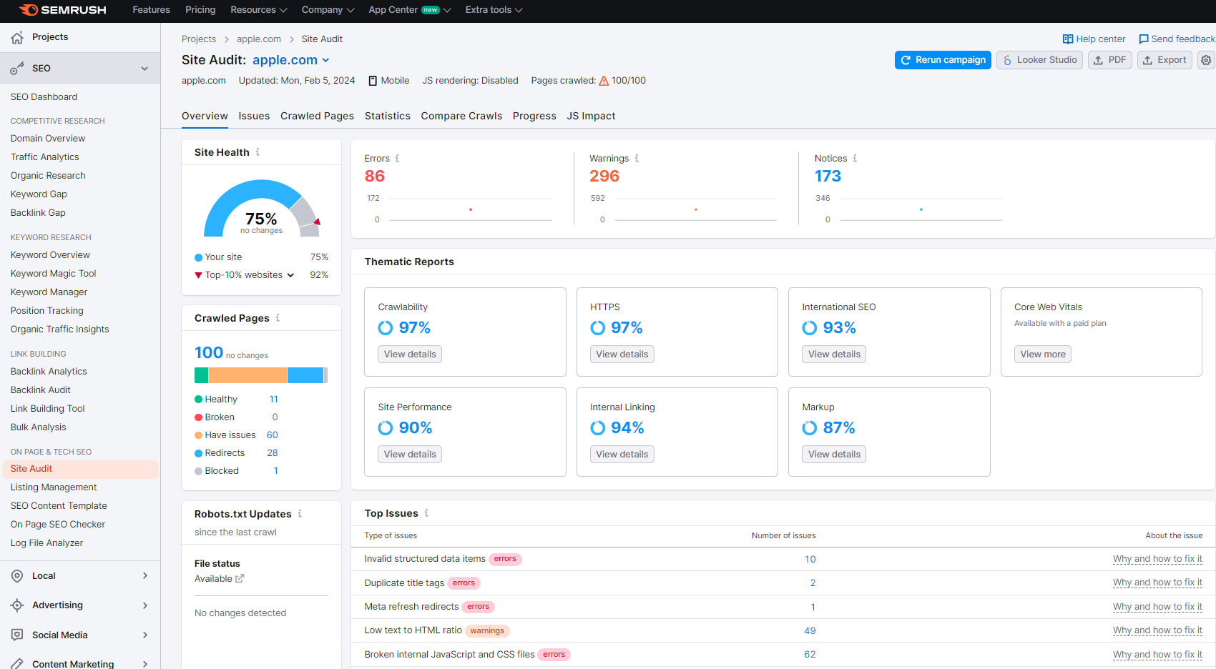Open the App Center dropdown

[x=410, y=10]
